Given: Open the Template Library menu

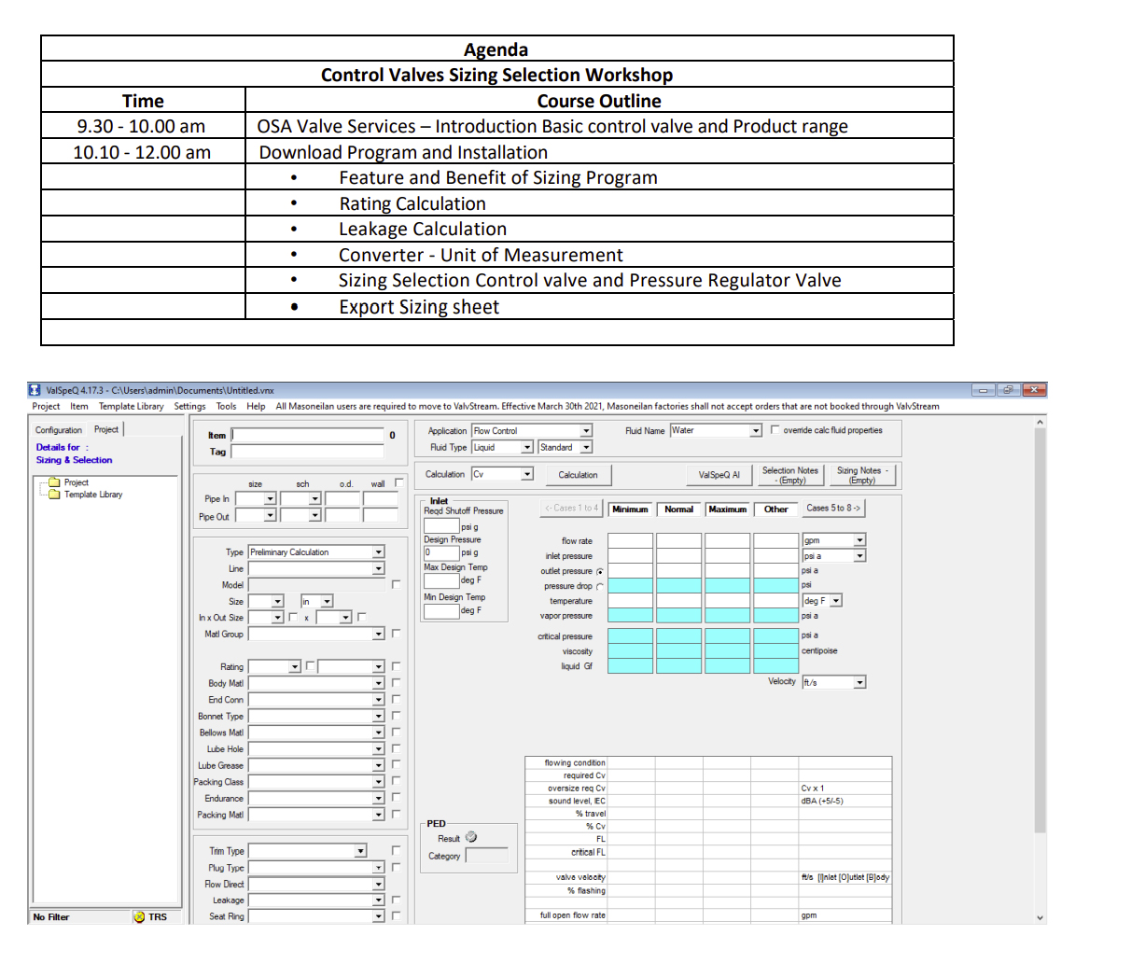Looking at the screenshot, I should (131, 406).
